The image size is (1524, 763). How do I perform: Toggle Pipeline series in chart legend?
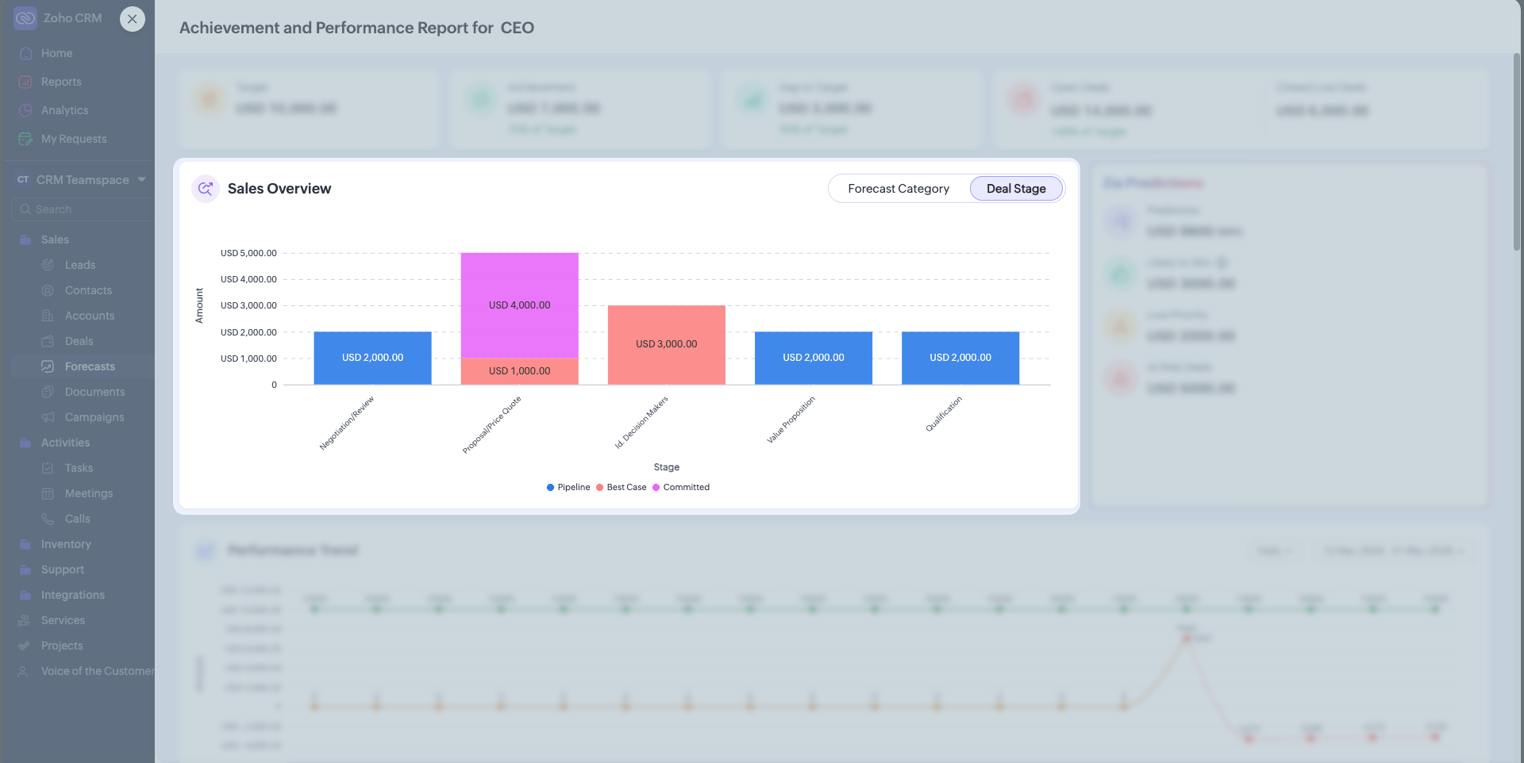click(x=568, y=487)
